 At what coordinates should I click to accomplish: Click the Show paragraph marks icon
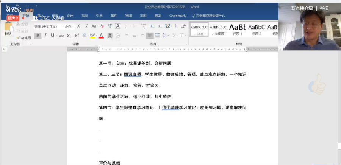tap(183, 26)
